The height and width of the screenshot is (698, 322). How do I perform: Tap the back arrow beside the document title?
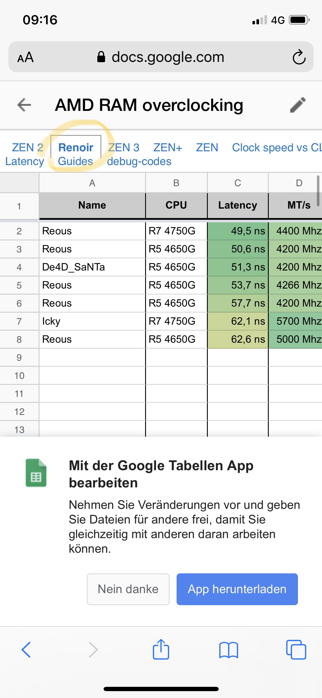(x=24, y=105)
